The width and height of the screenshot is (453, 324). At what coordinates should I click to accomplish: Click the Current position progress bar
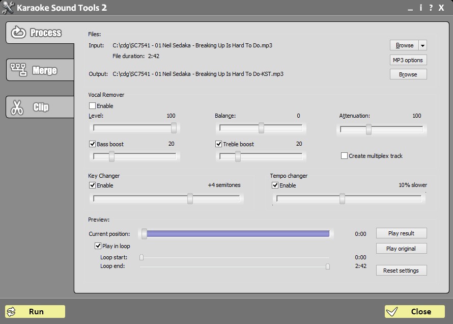[x=237, y=233]
